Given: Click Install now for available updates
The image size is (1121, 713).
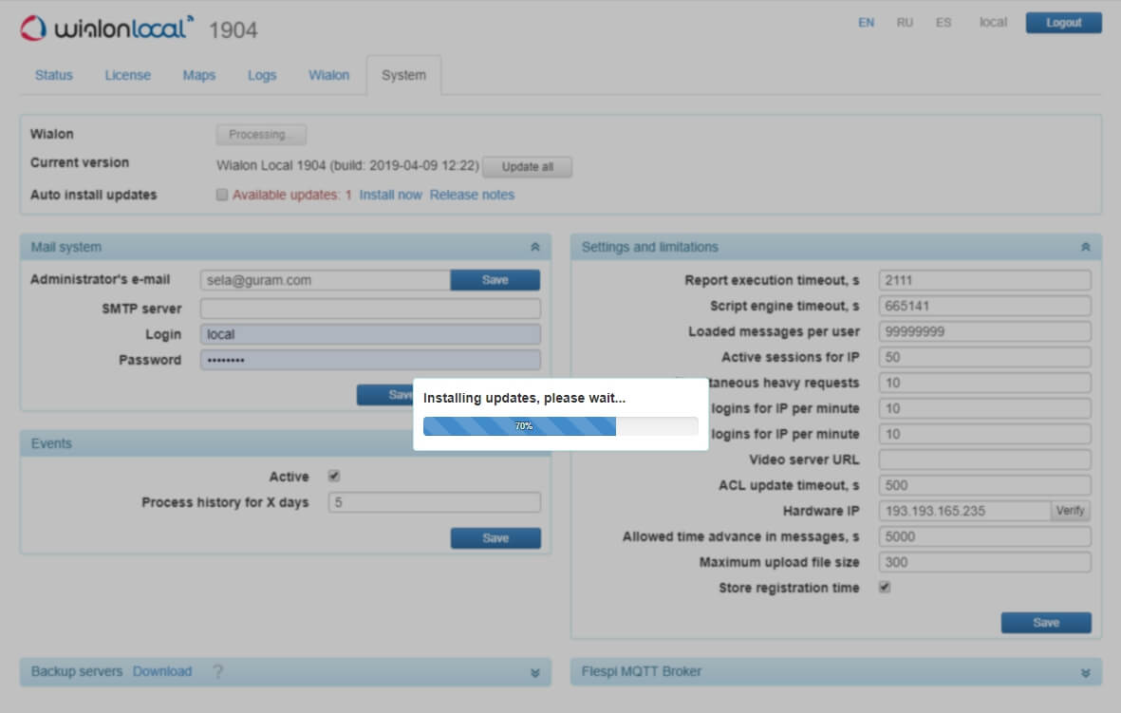Looking at the screenshot, I should [390, 195].
